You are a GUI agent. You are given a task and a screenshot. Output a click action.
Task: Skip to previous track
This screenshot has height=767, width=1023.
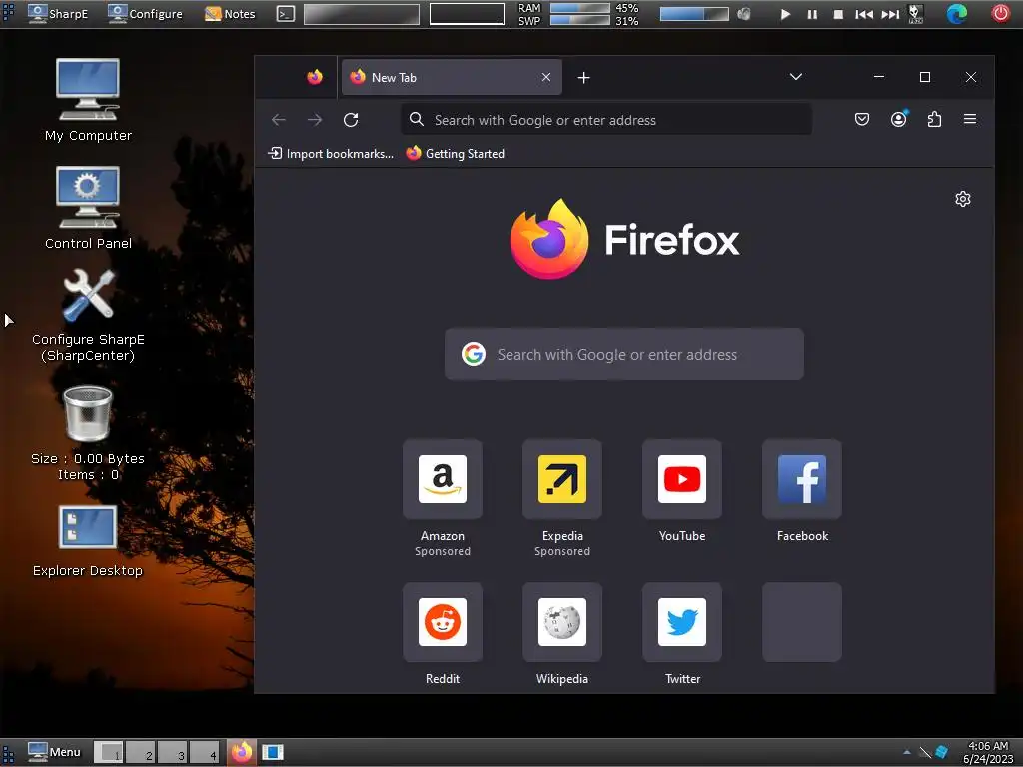click(864, 14)
